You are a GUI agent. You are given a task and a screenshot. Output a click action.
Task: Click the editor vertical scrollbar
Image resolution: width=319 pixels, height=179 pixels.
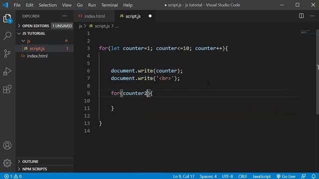[318, 72]
